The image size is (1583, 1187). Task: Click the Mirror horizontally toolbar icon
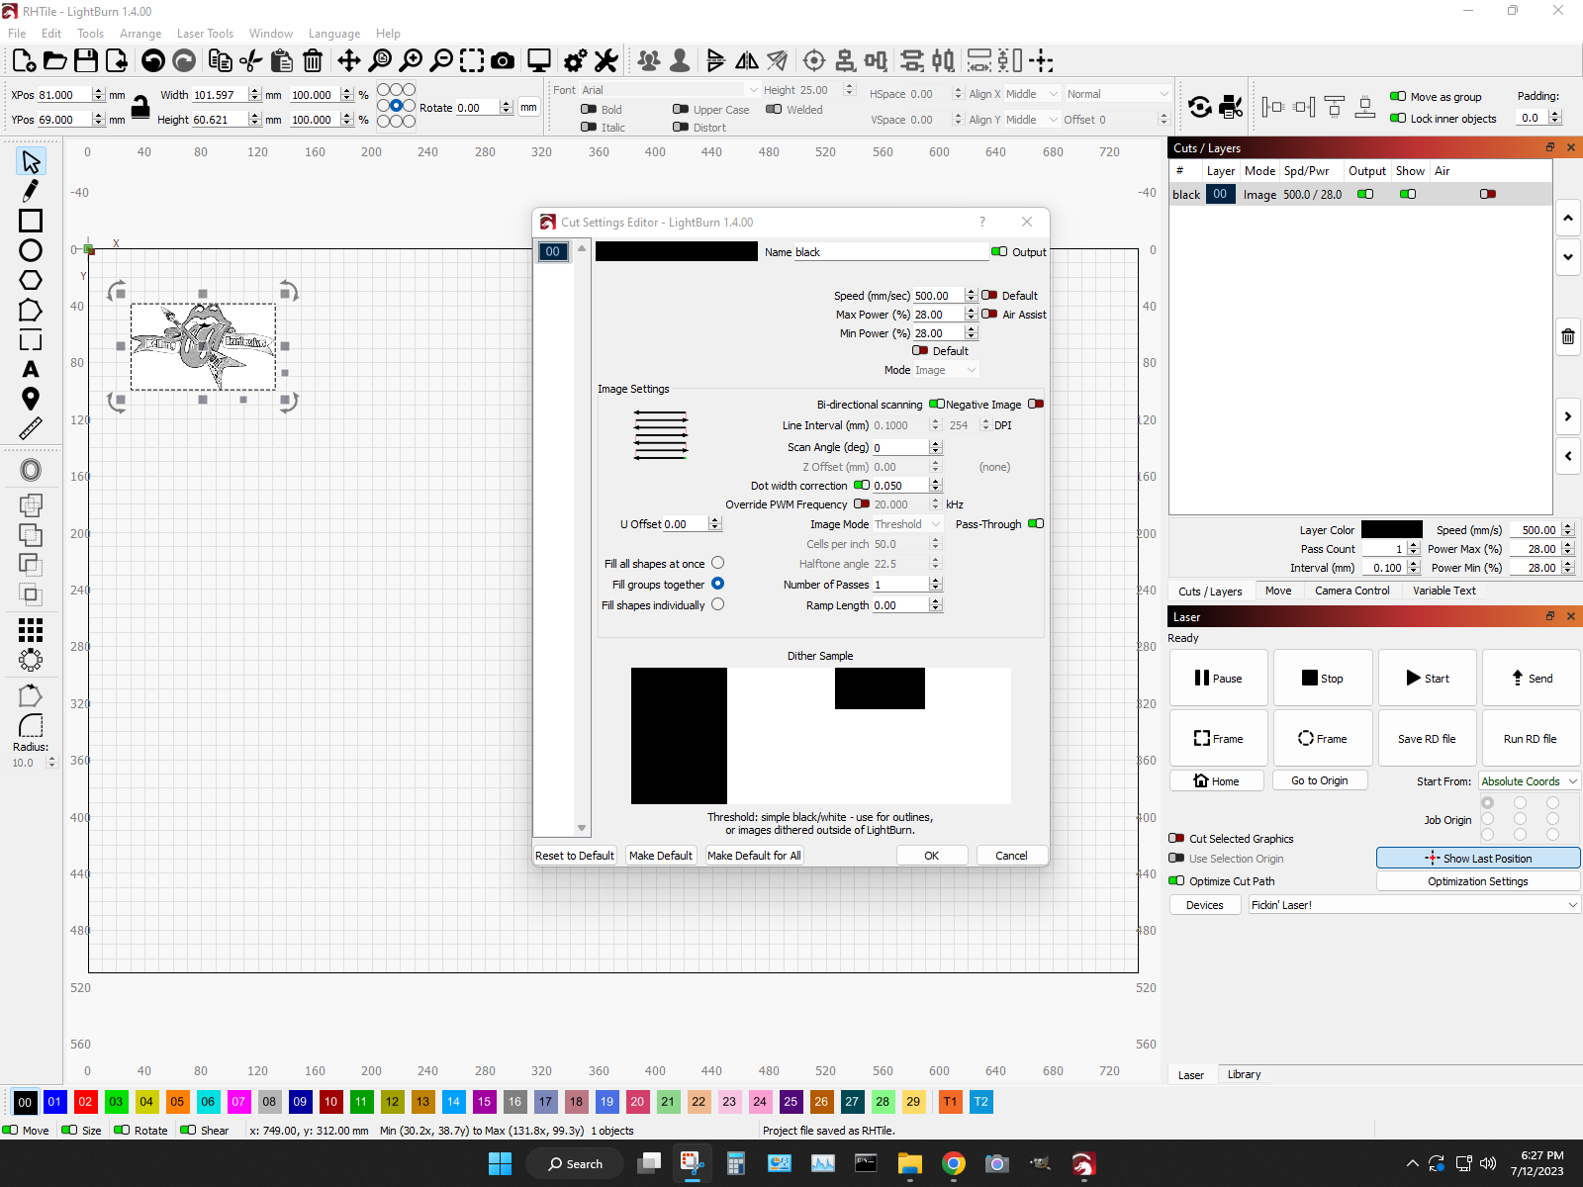(x=746, y=60)
